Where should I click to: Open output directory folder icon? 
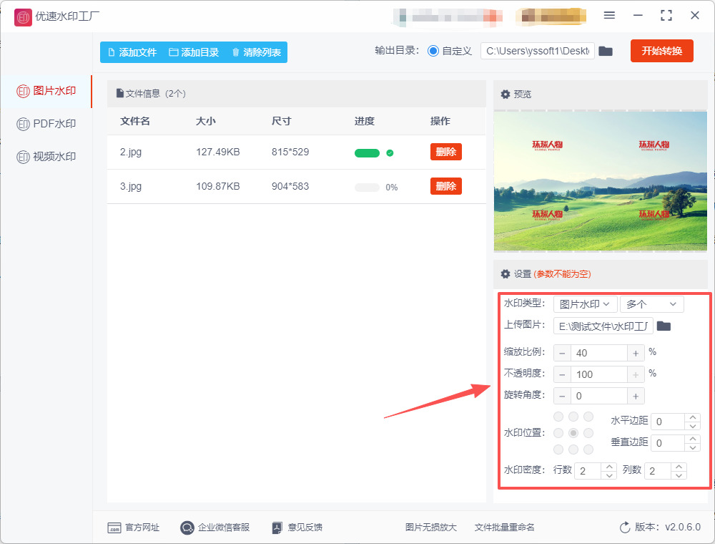pyautogui.click(x=606, y=51)
